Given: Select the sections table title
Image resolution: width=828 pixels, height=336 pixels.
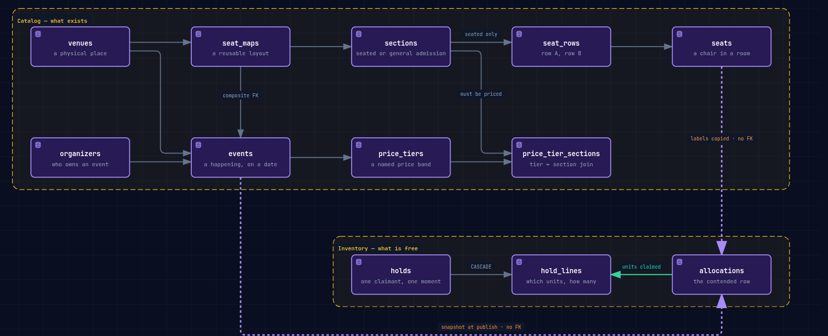Looking at the screenshot, I should [x=401, y=44].
